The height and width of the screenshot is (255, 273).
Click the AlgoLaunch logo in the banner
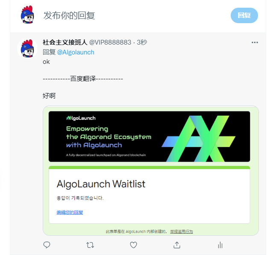click(x=81, y=118)
